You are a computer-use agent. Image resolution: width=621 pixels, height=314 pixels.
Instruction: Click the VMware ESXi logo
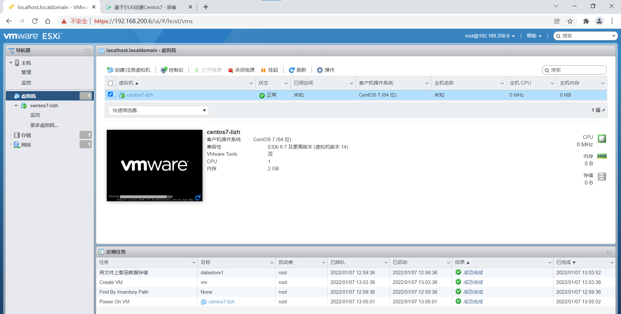(x=33, y=36)
